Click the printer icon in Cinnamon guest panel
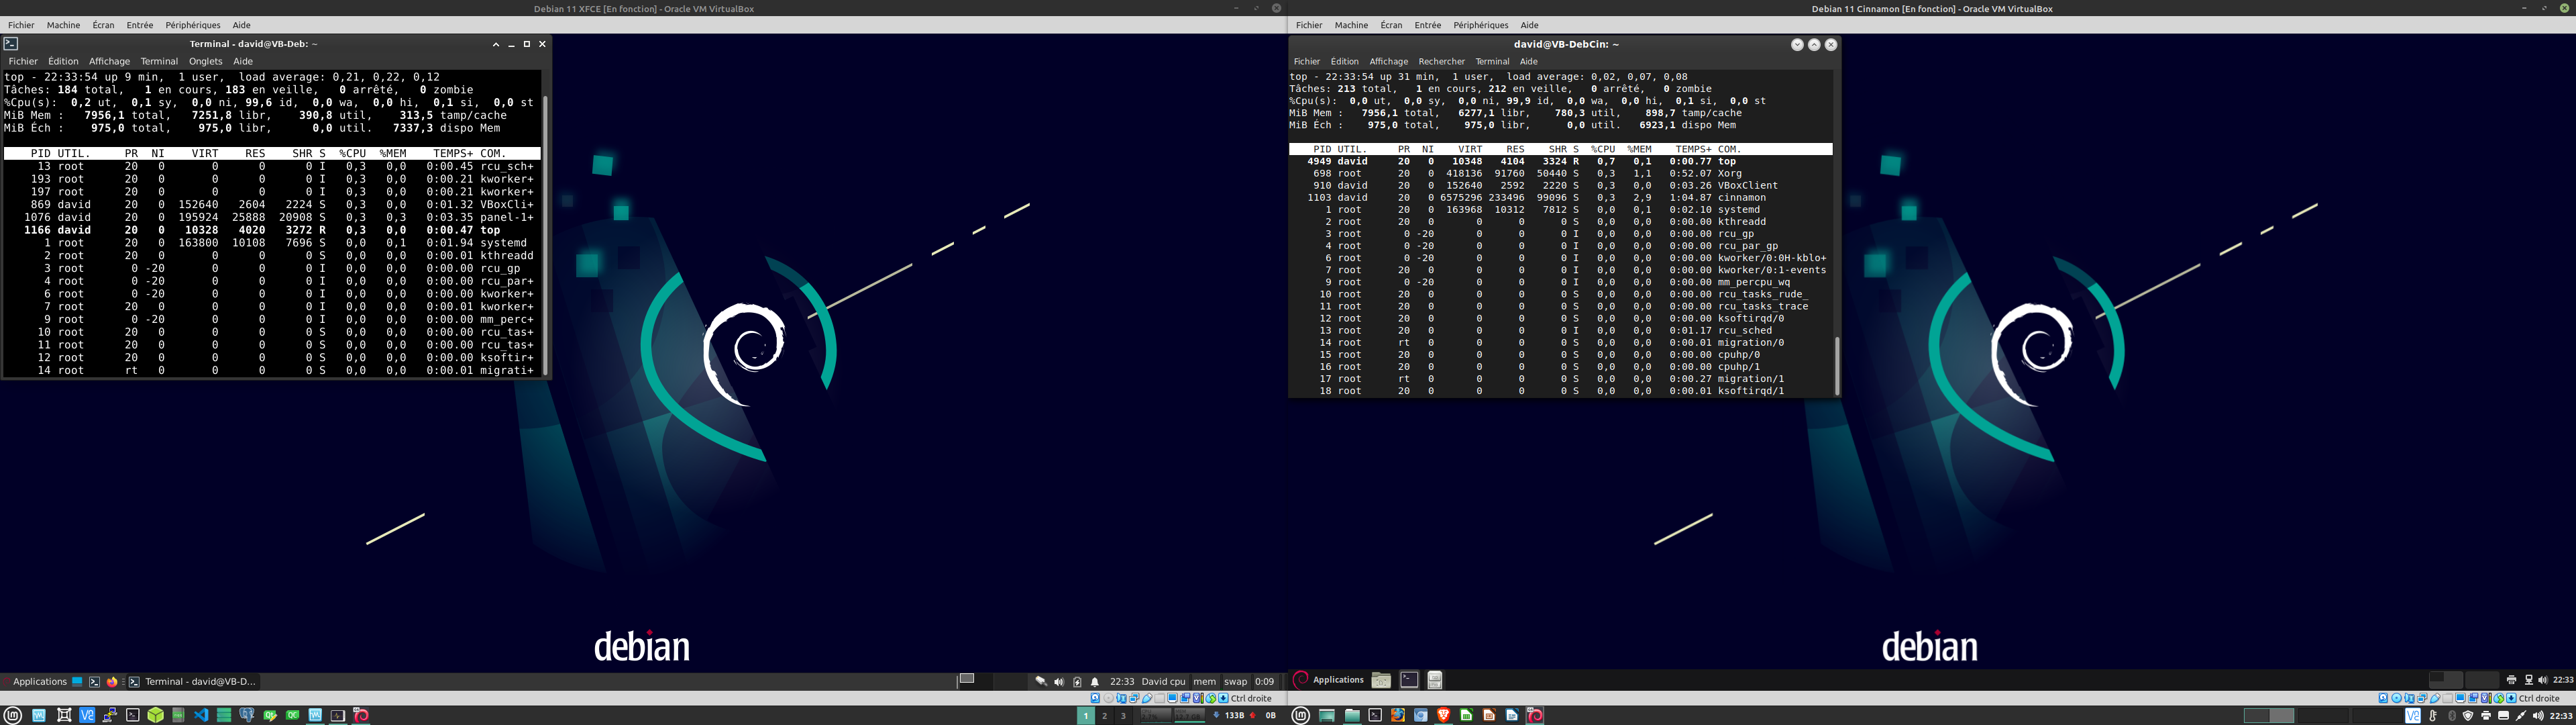The height and width of the screenshot is (725, 2576). 2511,680
